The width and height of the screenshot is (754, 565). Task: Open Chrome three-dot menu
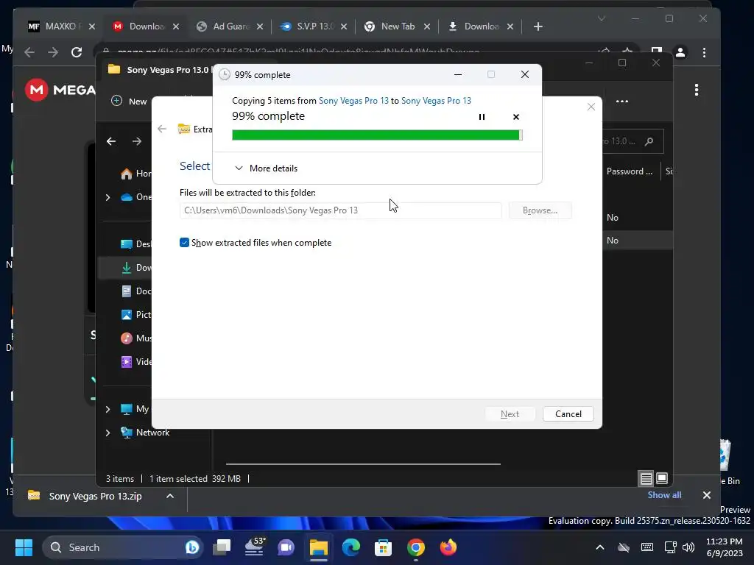(704, 52)
